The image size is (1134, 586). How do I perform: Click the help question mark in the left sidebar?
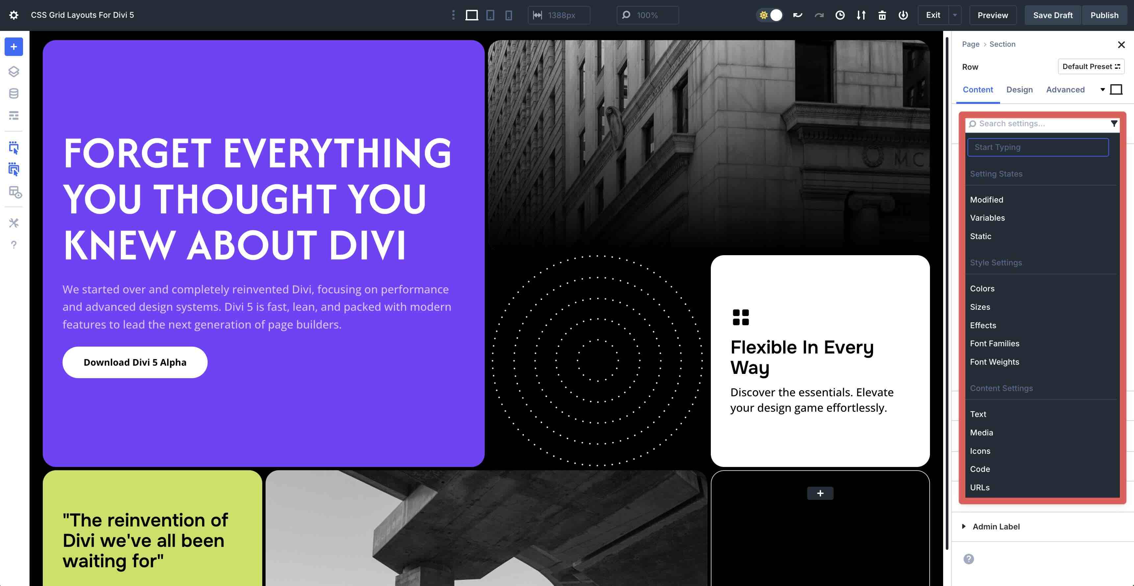13,245
